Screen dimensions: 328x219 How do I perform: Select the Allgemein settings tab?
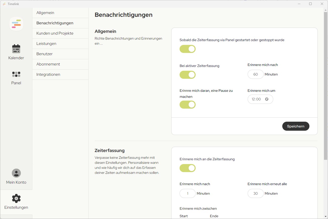coord(60,13)
